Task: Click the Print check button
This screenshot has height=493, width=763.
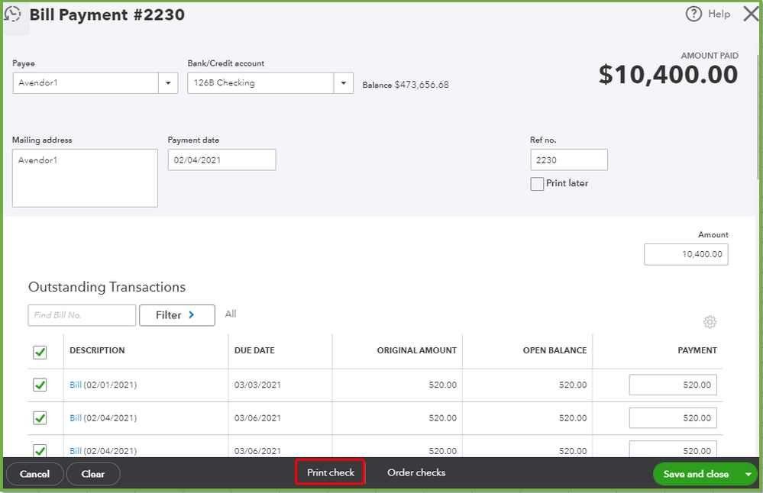Action: tap(329, 472)
